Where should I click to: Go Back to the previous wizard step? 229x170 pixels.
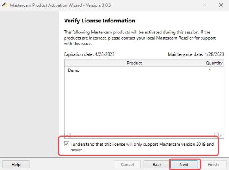pos(157,165)
